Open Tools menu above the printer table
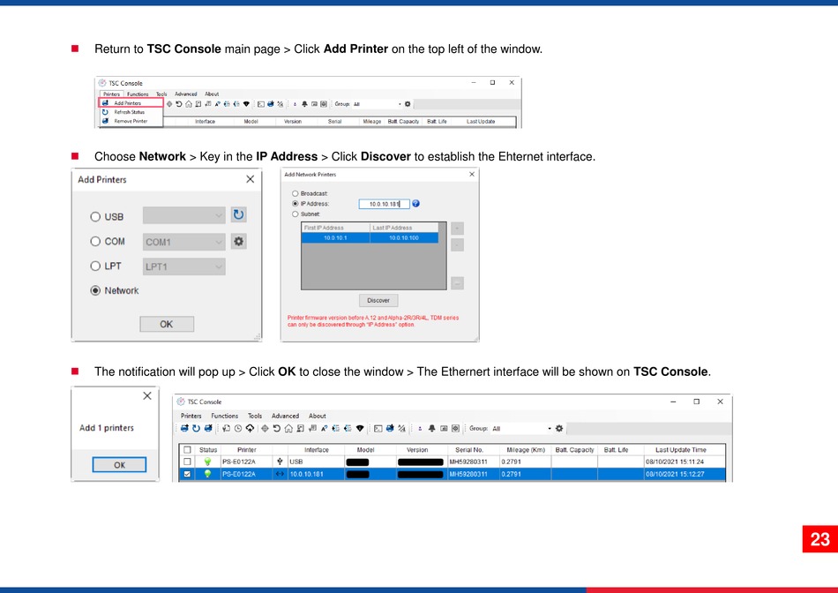 pos(255,416)
